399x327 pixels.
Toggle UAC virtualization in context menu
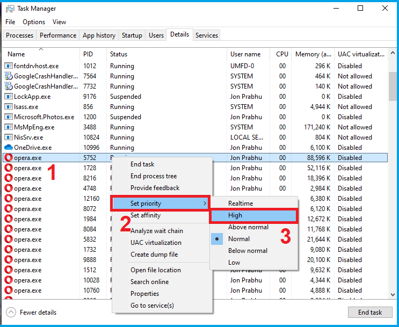click(x=162, y=243)
